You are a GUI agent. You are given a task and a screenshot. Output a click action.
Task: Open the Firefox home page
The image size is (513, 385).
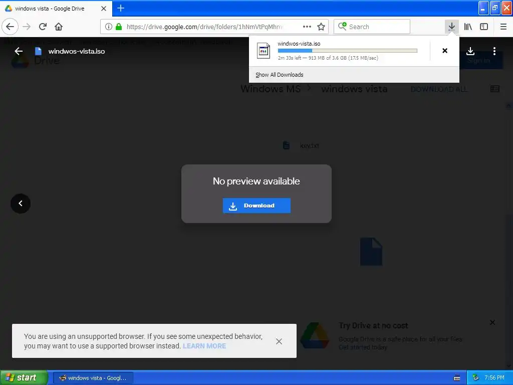(x=59, y=27)
